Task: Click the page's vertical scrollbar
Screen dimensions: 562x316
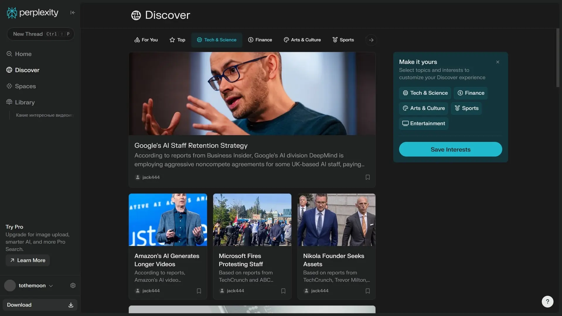Action: 558,59
